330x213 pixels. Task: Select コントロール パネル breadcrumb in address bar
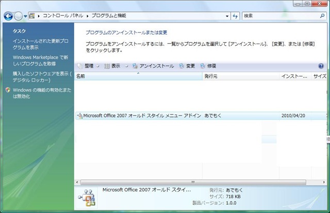[63, 16]
